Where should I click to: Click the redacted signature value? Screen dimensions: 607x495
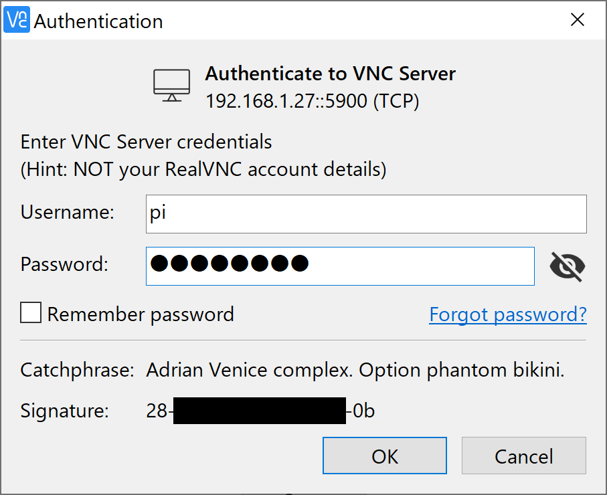(260, 411)
